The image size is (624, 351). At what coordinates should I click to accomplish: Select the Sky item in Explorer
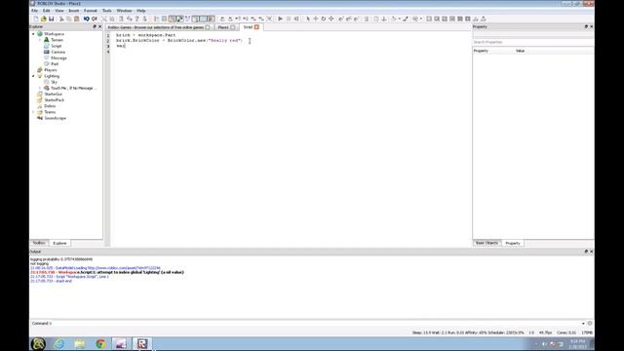point(54,82)
